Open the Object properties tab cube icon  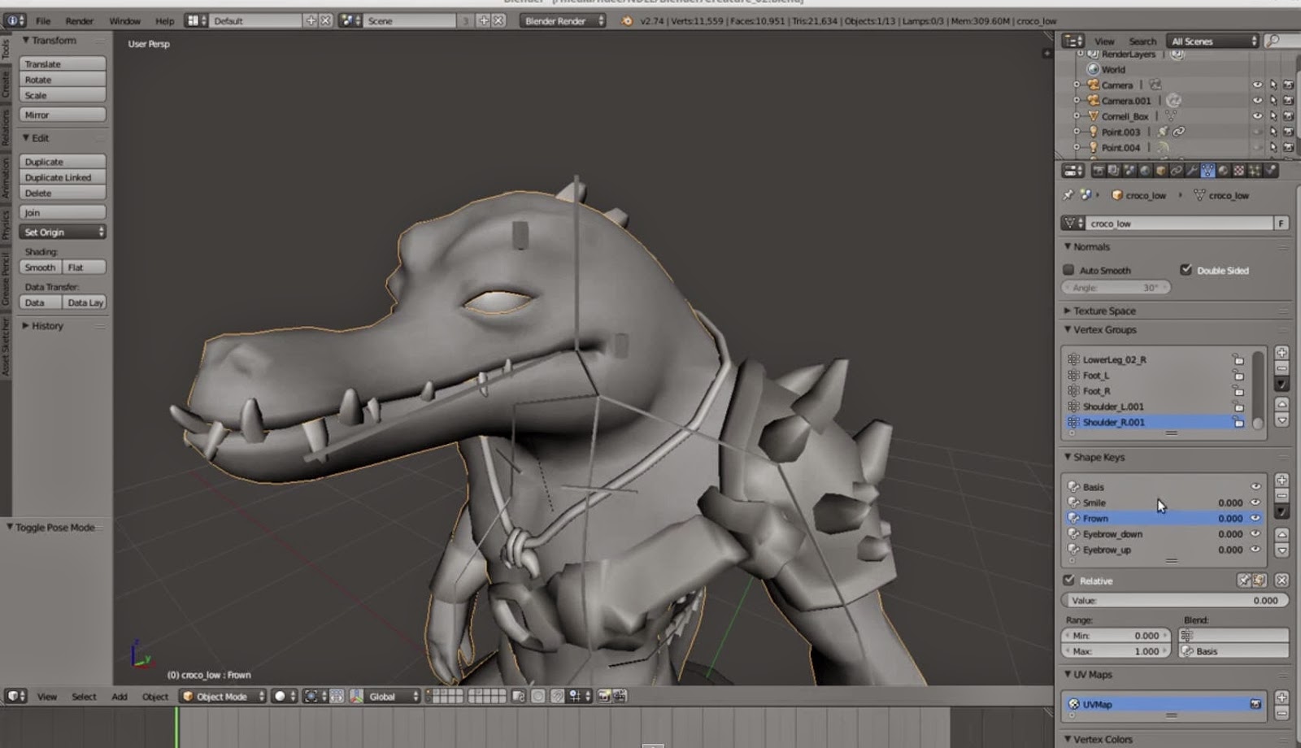(1160, 171)
